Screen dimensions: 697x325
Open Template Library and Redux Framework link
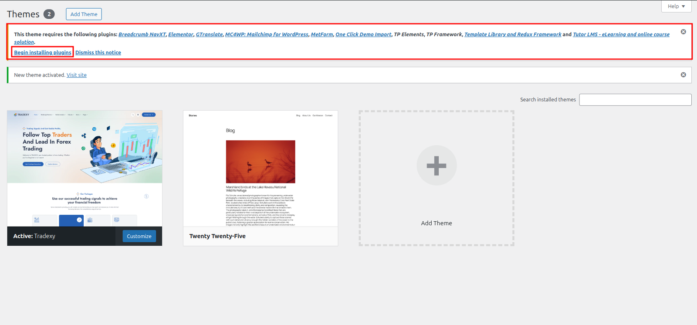click(x=513, y=34)
